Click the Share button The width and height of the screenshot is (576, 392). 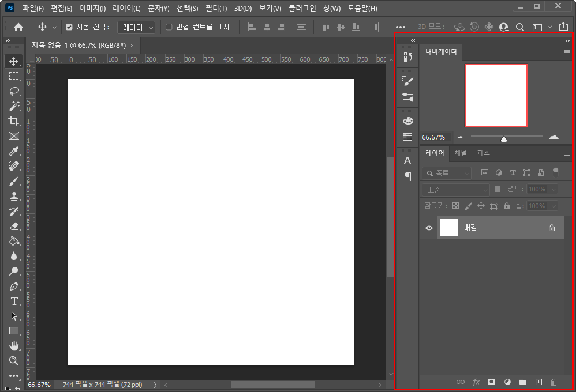point(563,27)
